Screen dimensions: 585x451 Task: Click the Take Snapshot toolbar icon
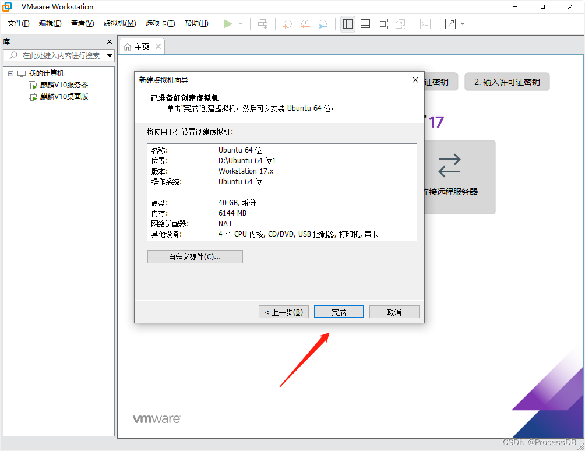pyautogui.click(x=287, y=24)
